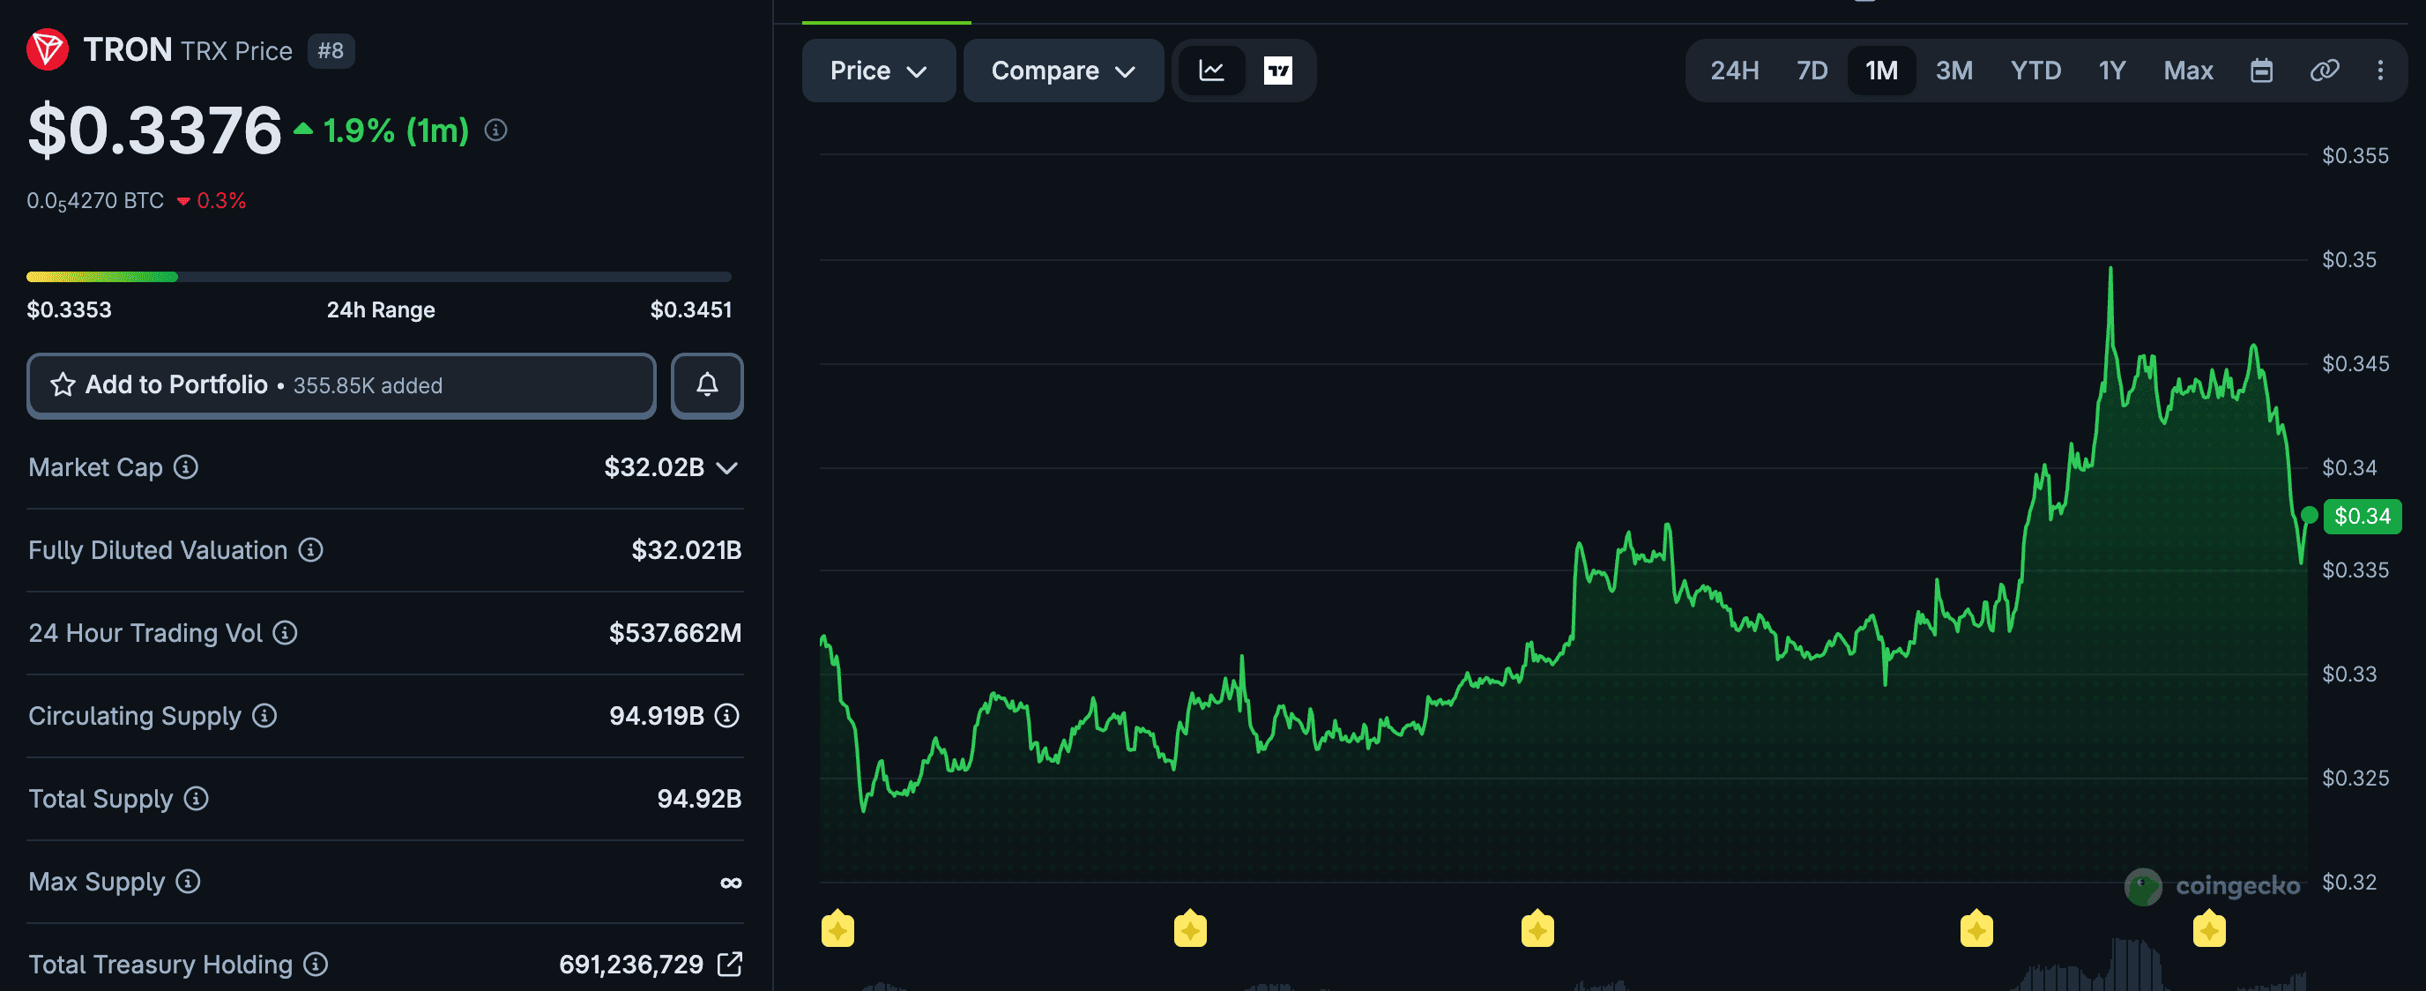This screenshot has height=991, width=2426.
Task: Click the #8 rank badge
Action: coord(331,51)
